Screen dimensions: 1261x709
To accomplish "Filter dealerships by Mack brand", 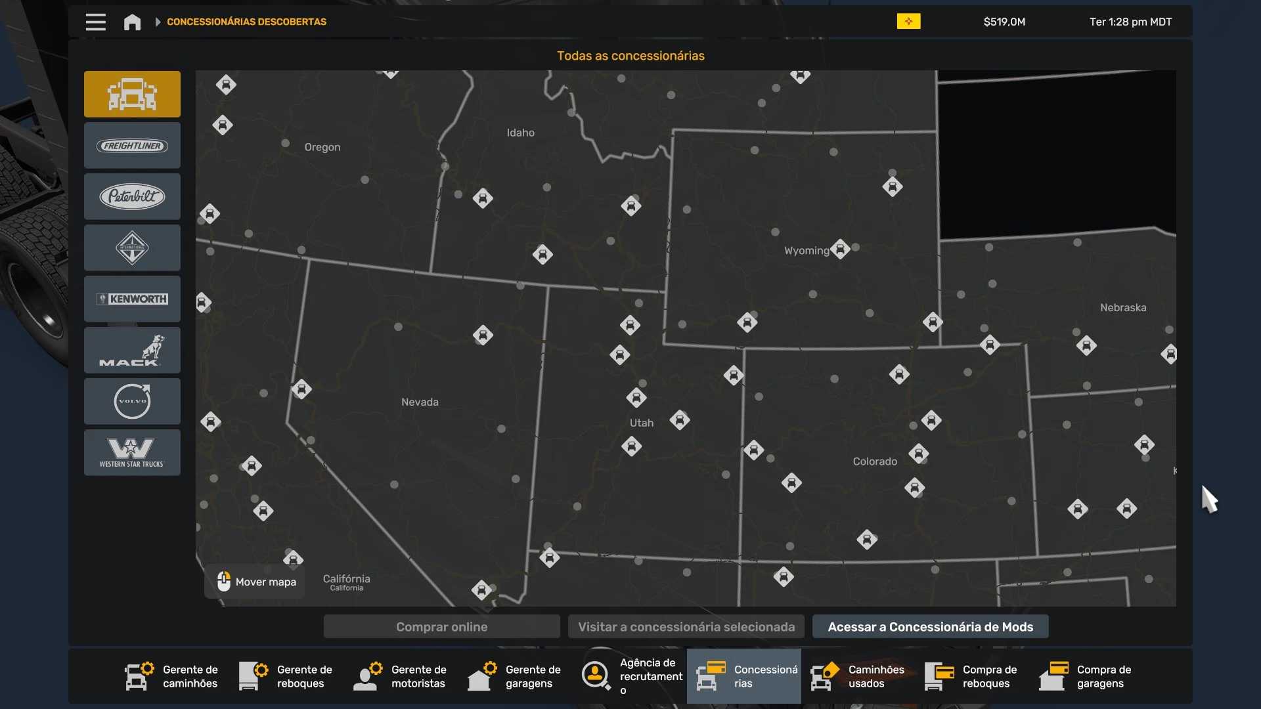I will 132,350.
